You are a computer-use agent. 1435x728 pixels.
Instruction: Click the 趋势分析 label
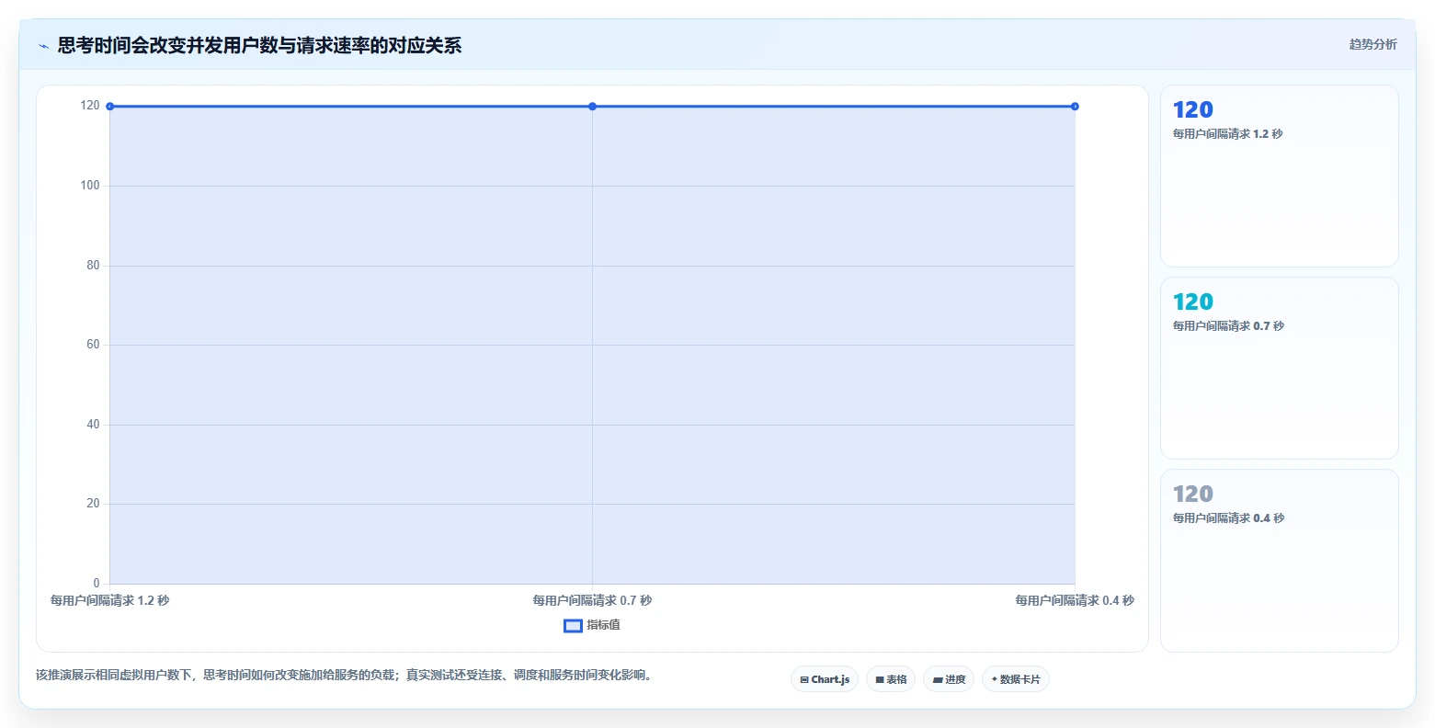point(1372,44)
